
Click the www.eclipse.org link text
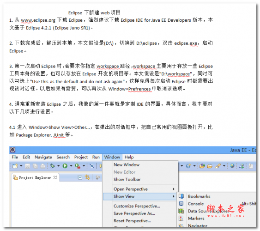pyautogui.click(x=38, y=20)
